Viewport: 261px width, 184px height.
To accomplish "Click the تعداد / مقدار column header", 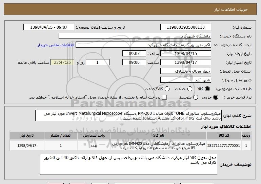I will pyautogui.click(x=61, y=136).
